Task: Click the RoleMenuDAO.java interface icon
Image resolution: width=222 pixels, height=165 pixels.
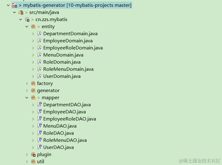Action: click(x=40, y=140)
